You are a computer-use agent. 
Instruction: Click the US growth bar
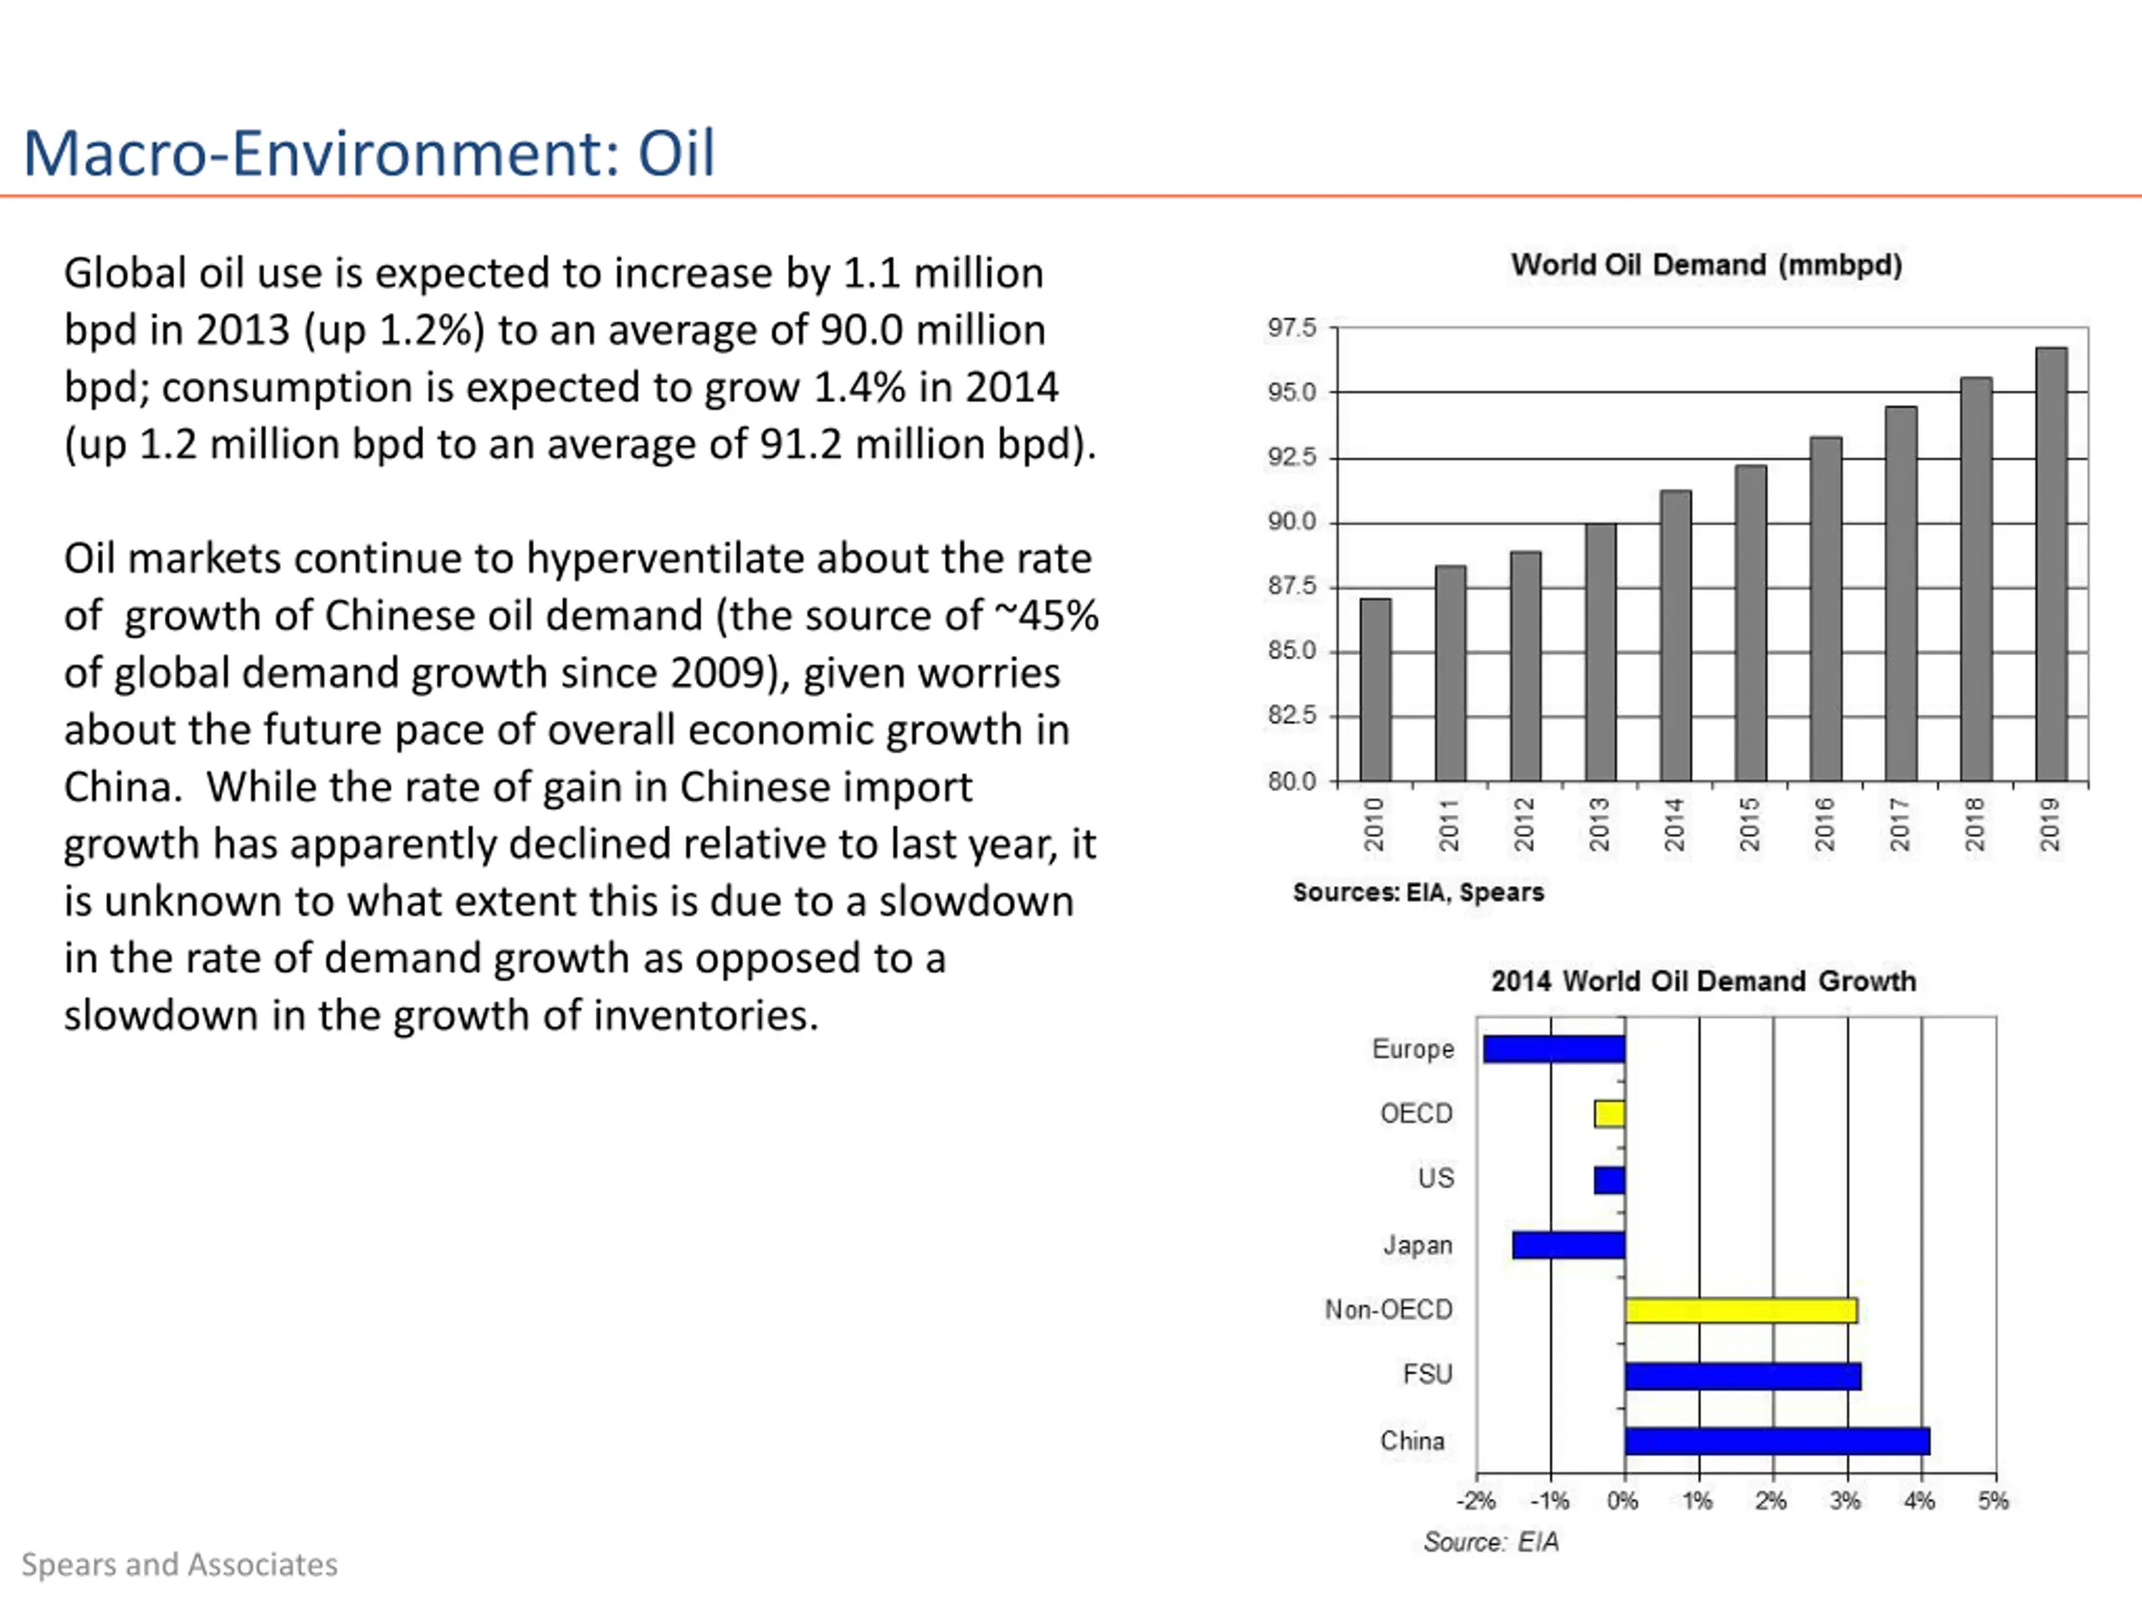tap(1609, 1179)
